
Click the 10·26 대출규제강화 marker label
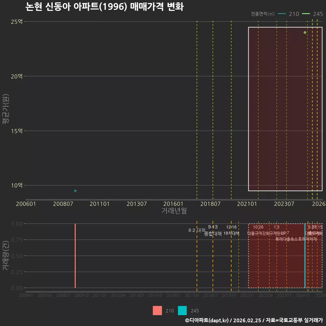258,230
